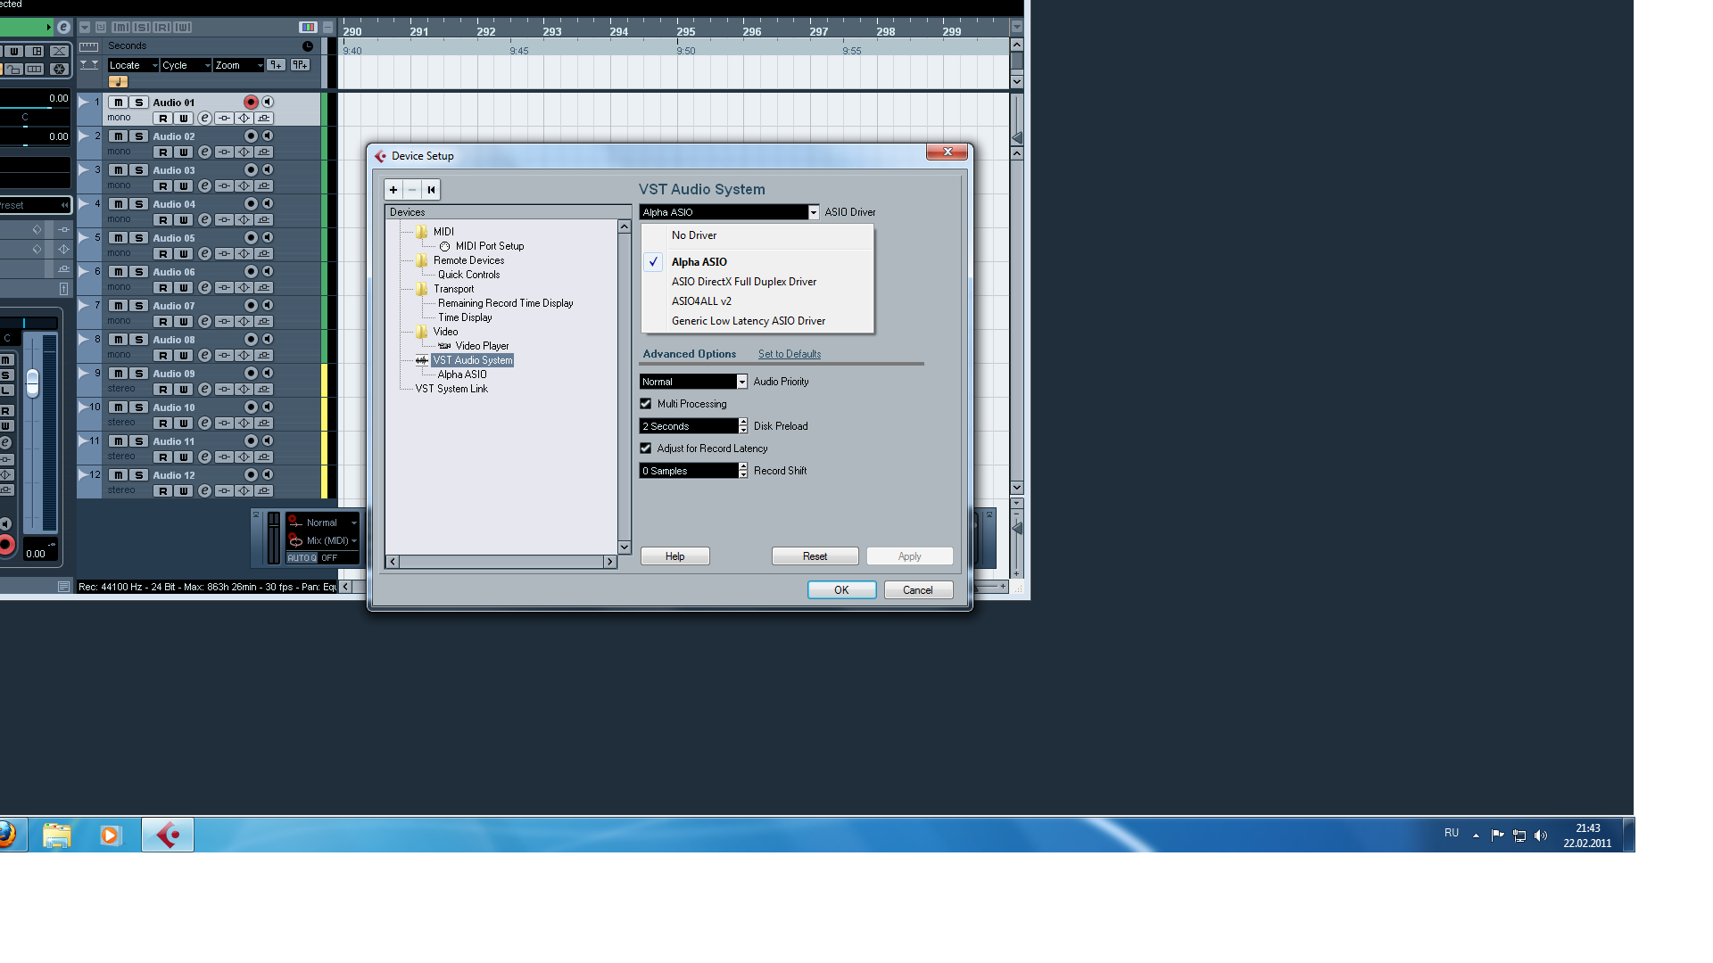The height and width of the screenshot is (963, 1713).
Task: Solo the Audio 04 track
Action: point(139,204)
